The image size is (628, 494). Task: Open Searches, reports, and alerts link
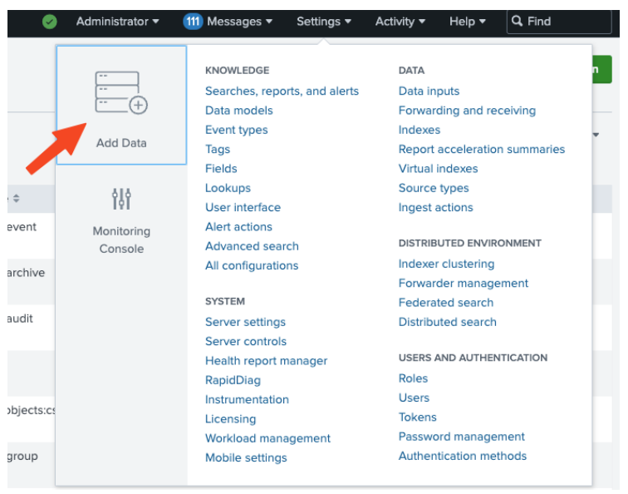282,91
